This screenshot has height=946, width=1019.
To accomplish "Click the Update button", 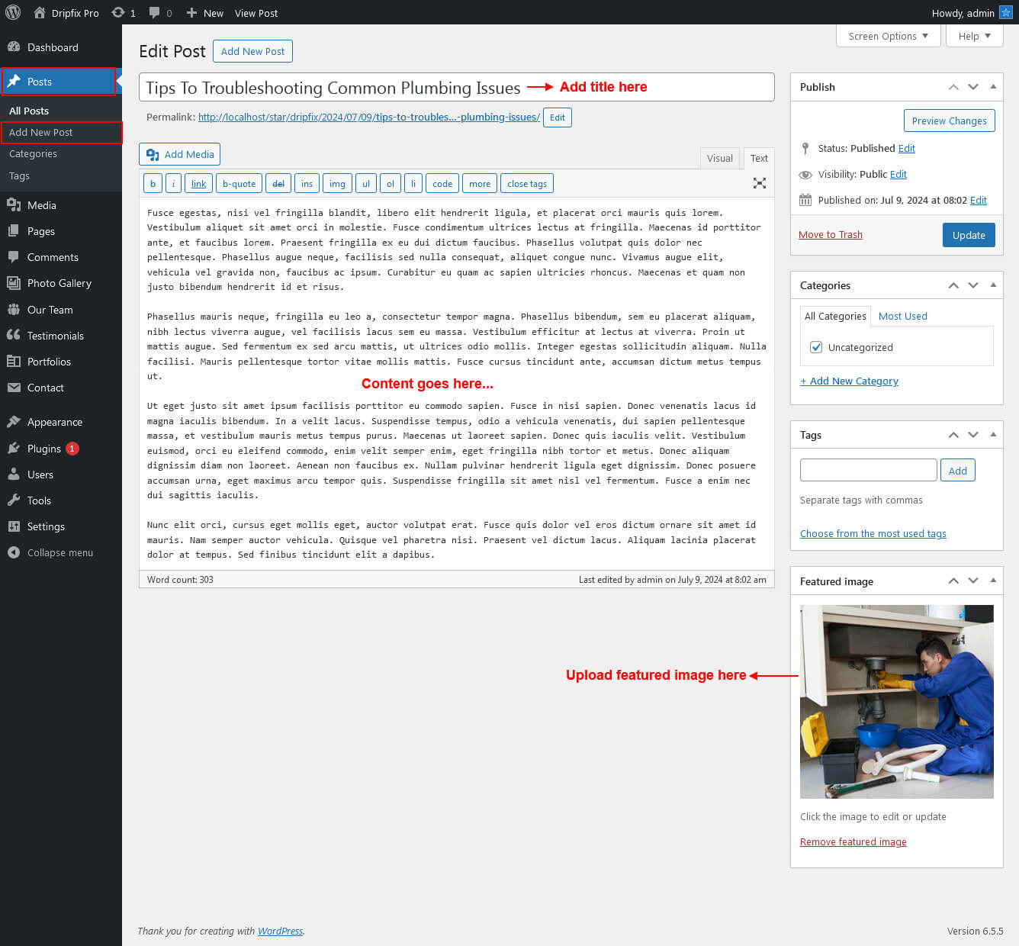I will (969, 235).
